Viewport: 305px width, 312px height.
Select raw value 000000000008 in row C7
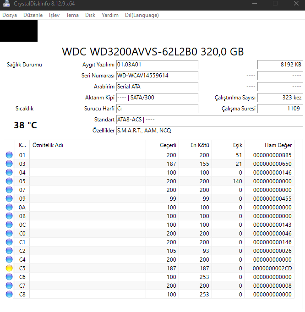(x=272, y=286)
